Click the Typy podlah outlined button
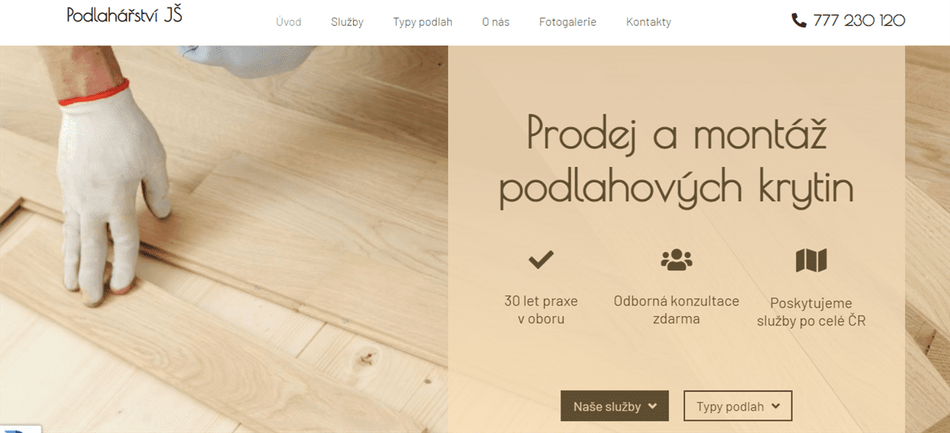Image resolution: width=950 pixels, height=433 pixels. 738,406
